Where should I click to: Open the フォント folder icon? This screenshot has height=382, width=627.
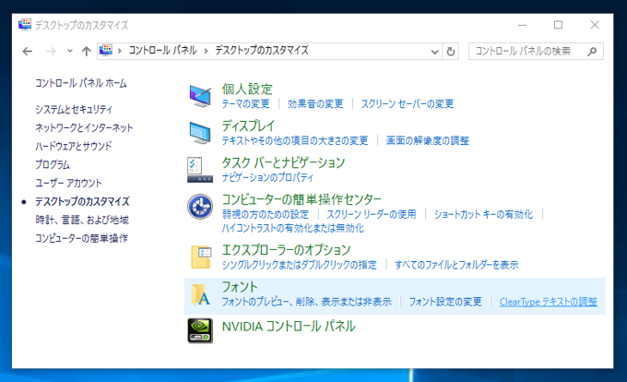click(201, 294)
